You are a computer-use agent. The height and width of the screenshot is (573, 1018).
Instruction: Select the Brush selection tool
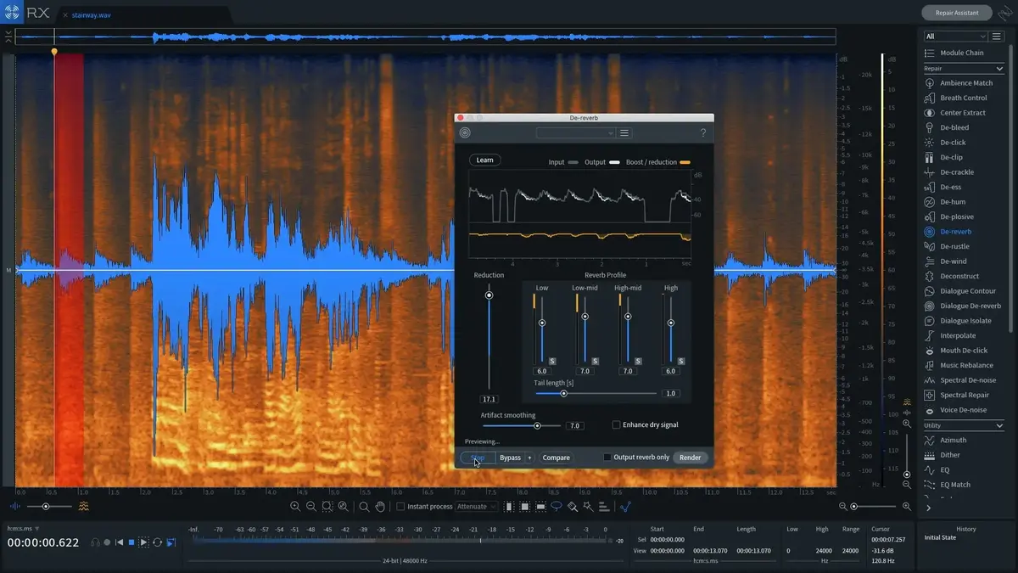[x=572, y=506]
